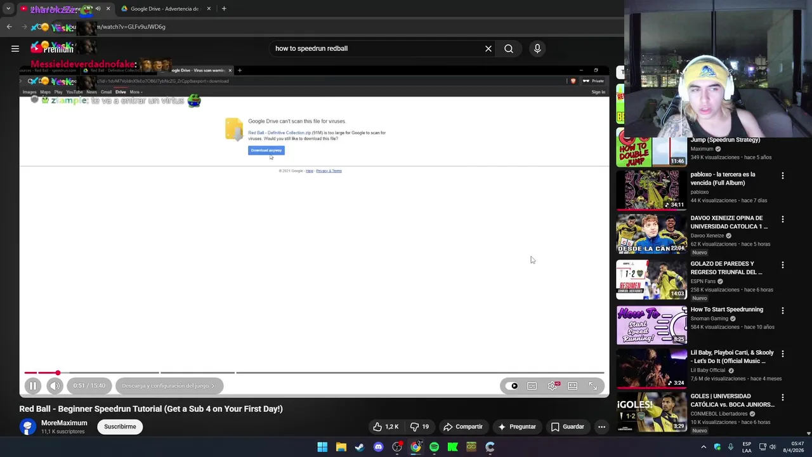The height and width of the screenshot is (457, 812).
Task: Open Spotify from taskbar
Action: point(434,447)
